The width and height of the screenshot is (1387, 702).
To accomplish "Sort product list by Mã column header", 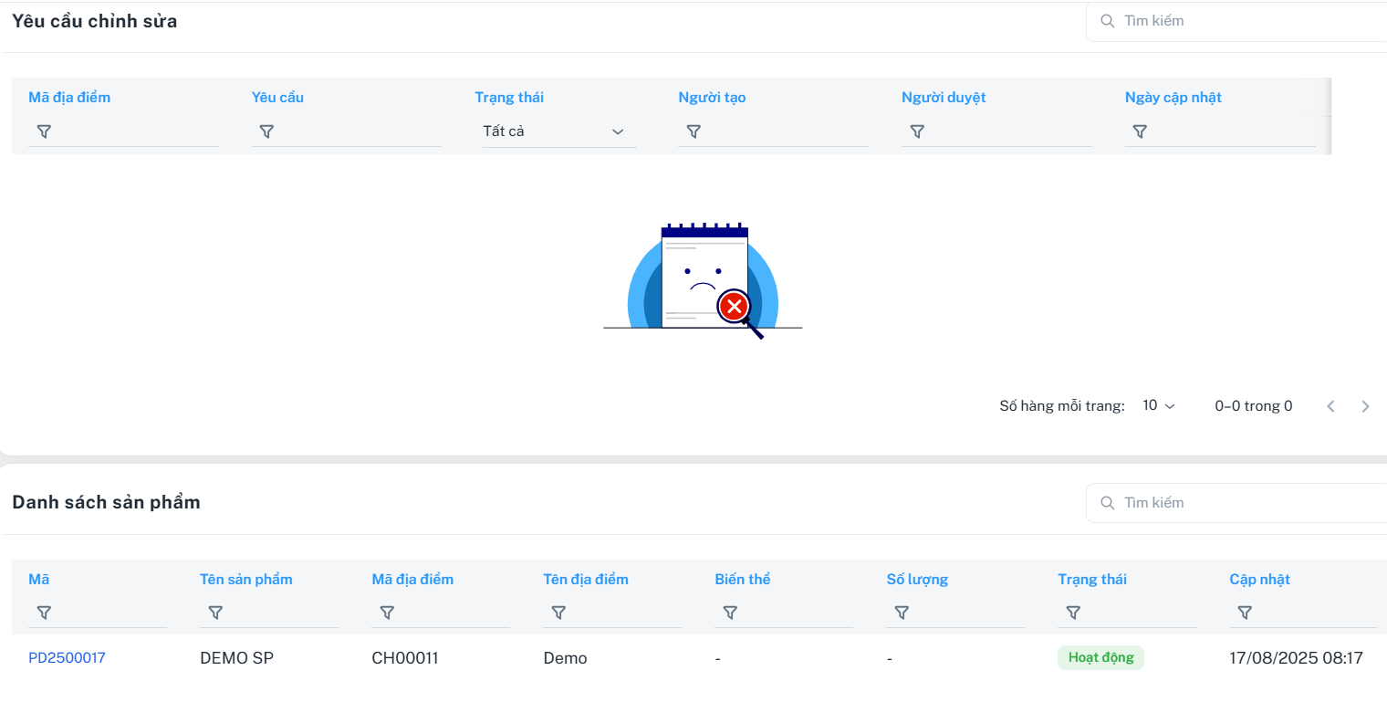I will [39, 579].
